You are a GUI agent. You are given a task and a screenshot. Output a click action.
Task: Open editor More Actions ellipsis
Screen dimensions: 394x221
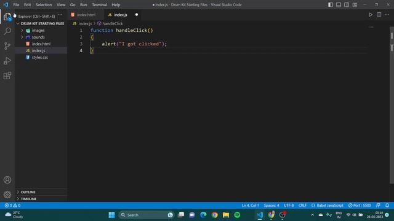387,15
